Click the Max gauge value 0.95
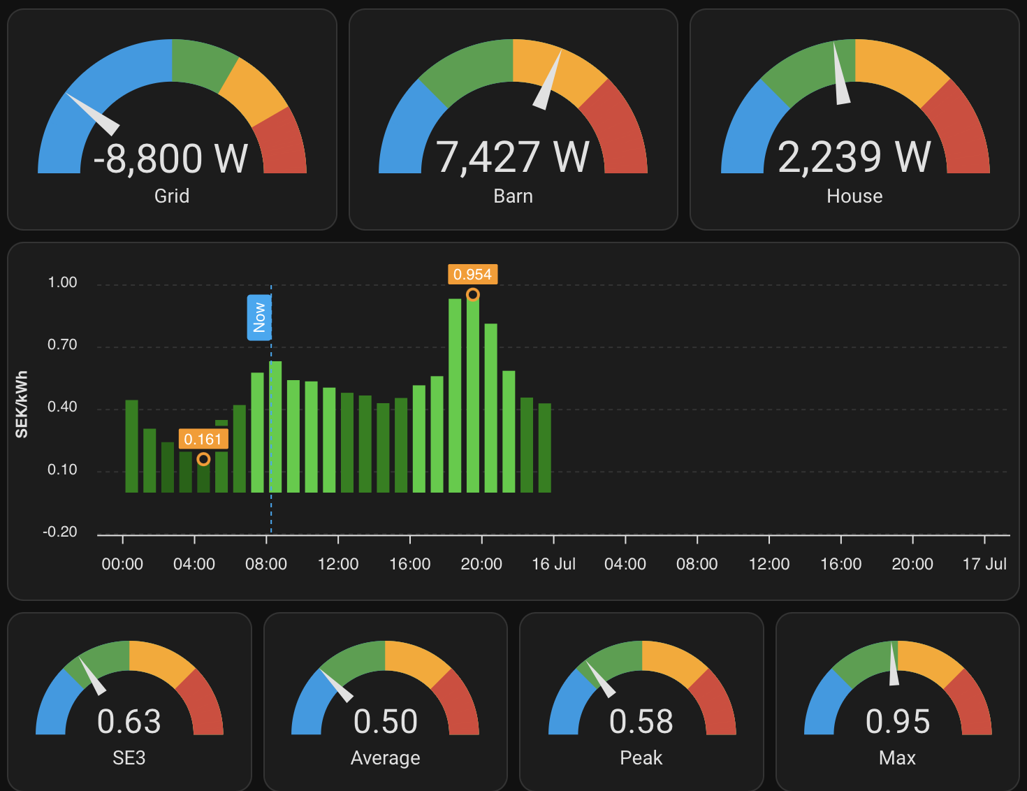Screen dimensions: 1027x791 tap(897, 722)
